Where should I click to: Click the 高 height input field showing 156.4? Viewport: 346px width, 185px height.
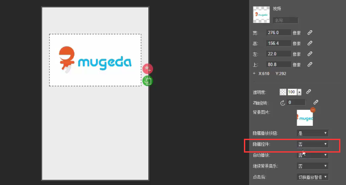[279, 43]
